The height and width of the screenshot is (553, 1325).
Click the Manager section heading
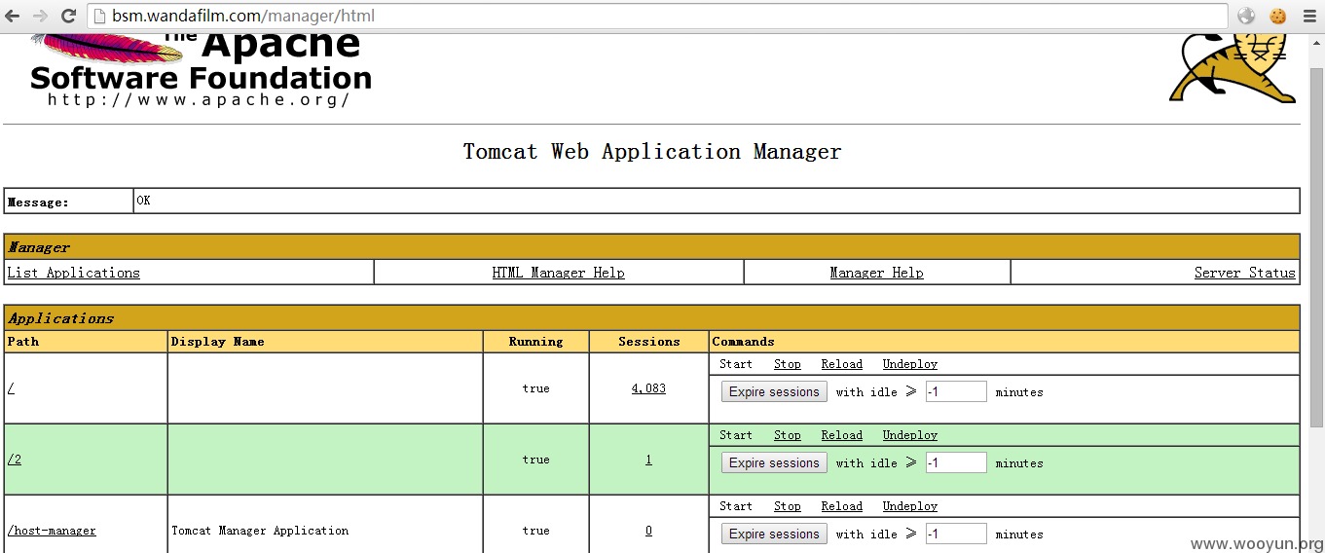[x=39, y=247]
